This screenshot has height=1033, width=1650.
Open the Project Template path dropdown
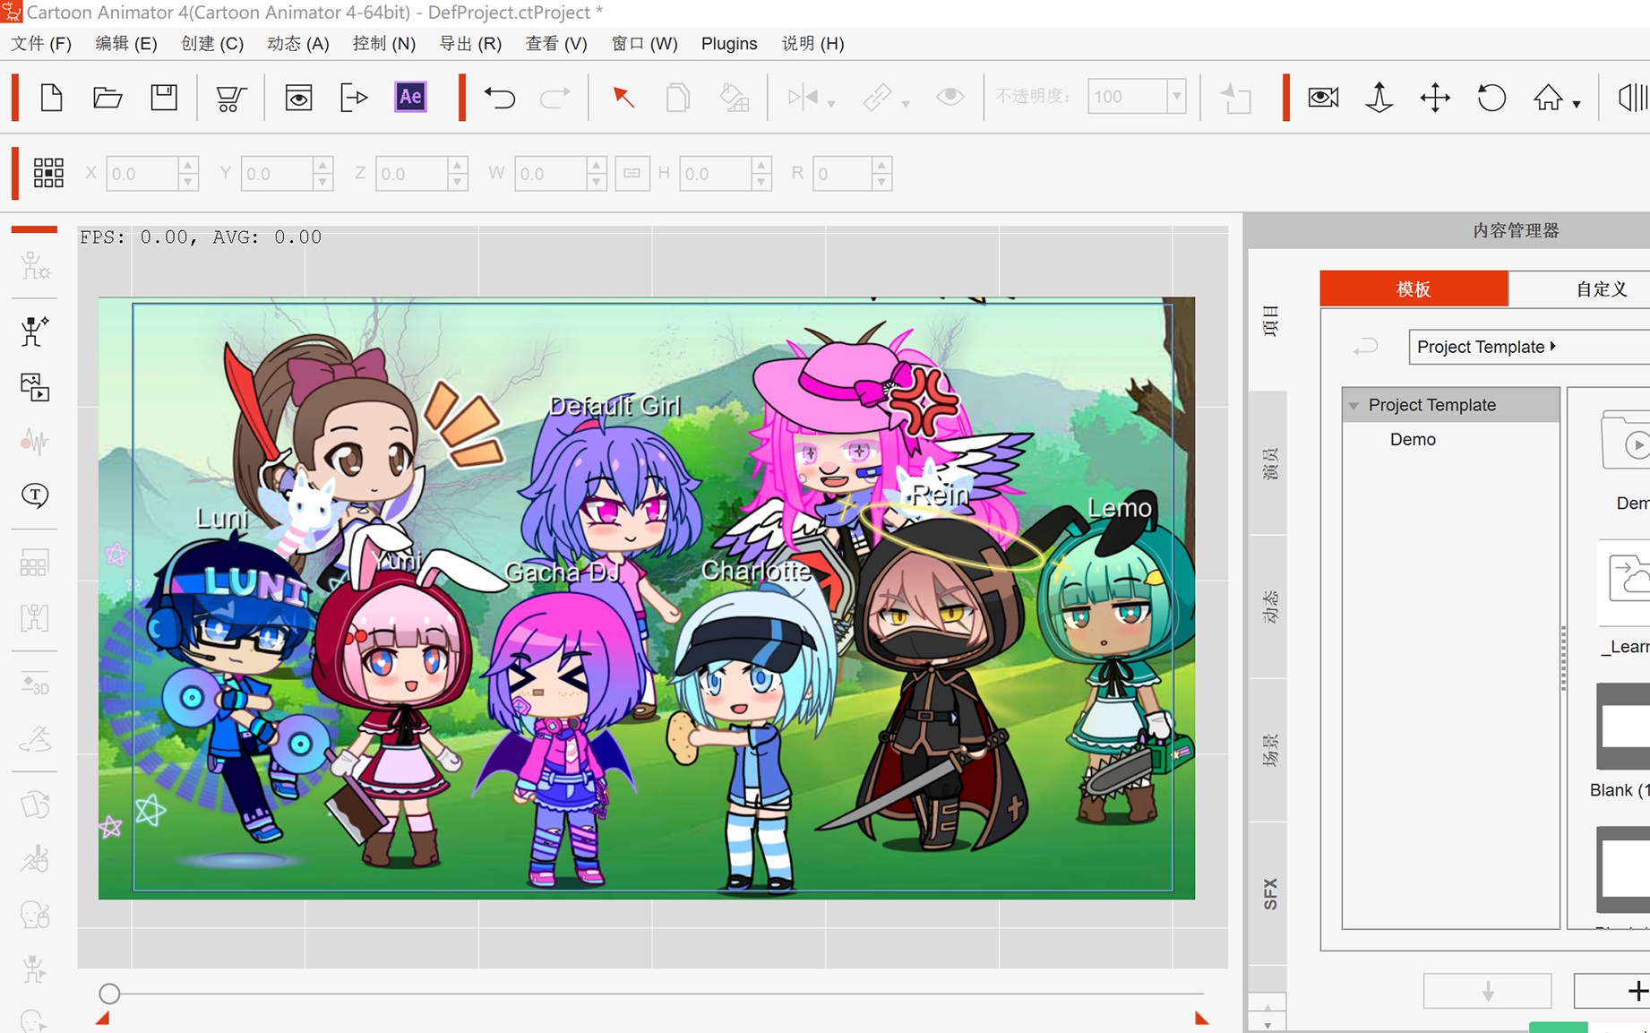(x=1529, y=347)
